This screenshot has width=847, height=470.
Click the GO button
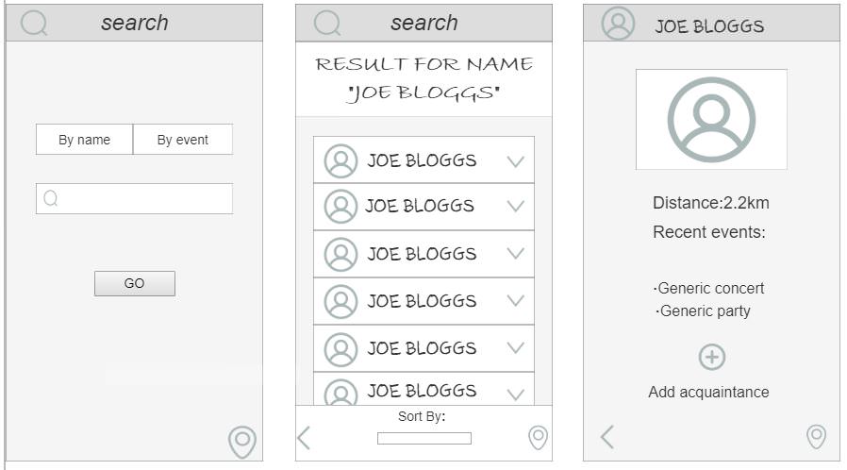[135, 283]
